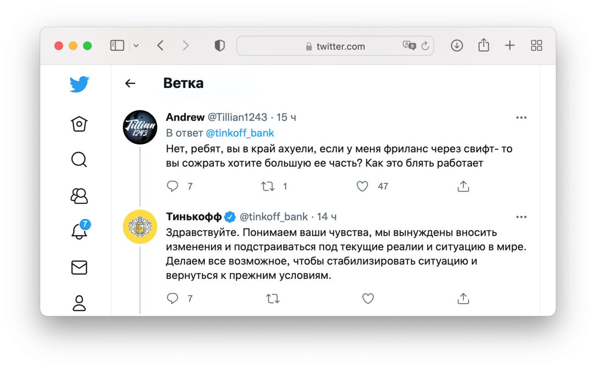
Task: Click the @tinkoff_bank mention link
Action: (240, 133)
